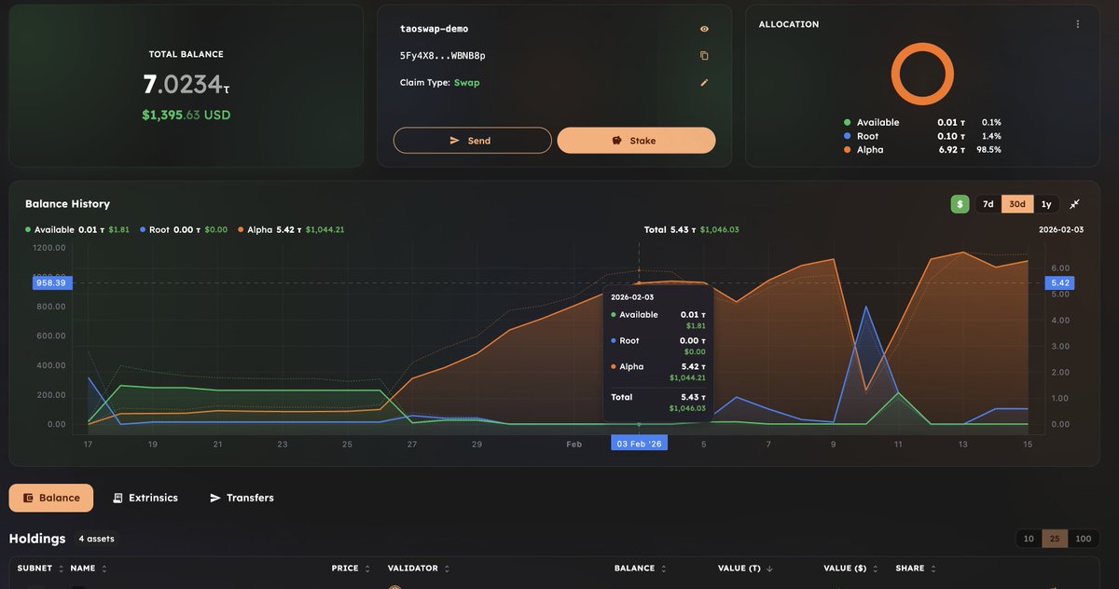Click the 2026-02-03 date above chart
The width and height of the screenshot is (1119, 589).
click(1061, 229)
